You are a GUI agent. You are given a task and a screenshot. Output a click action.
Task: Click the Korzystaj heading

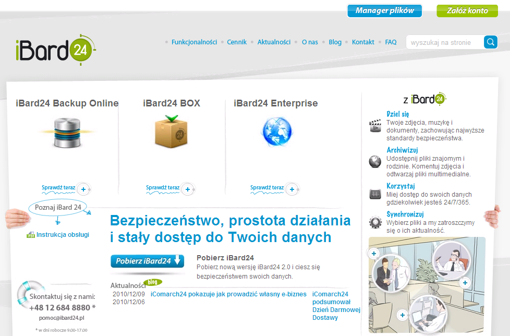(400, 186)
